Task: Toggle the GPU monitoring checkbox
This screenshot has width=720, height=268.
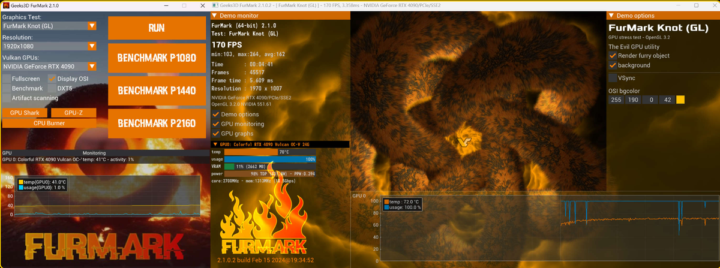Action: pos(215,124)
